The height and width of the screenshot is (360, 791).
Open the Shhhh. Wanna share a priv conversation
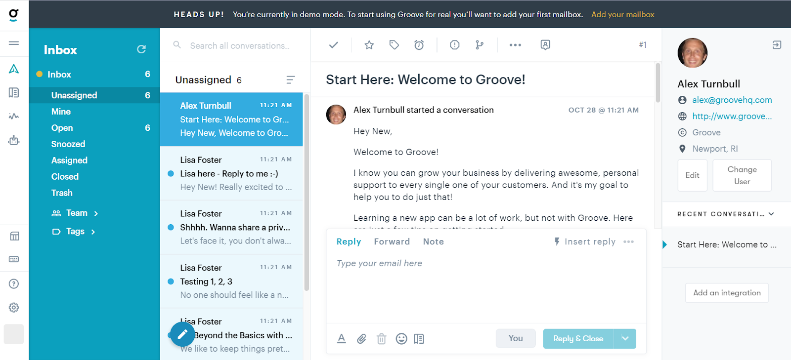click(231, 228)
